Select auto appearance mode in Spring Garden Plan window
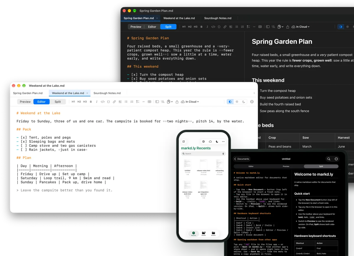The image size is (354, 256). 341,27
